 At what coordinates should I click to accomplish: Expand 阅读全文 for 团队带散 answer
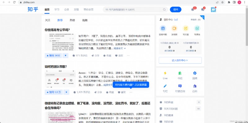(x=108, y=85)
